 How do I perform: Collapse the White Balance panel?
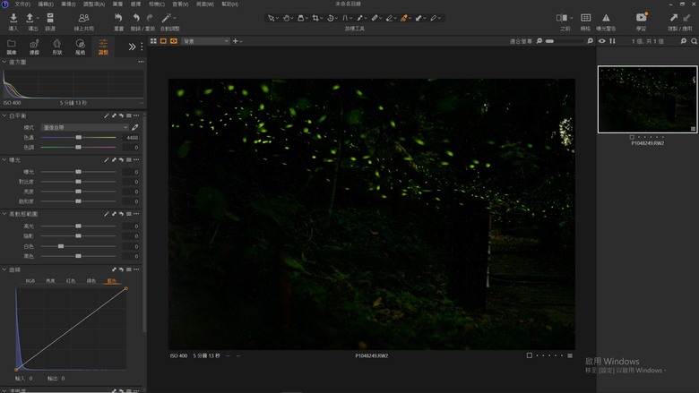coord(4,115)
